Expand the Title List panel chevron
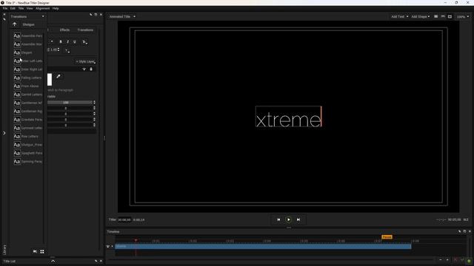 (53, 261)
